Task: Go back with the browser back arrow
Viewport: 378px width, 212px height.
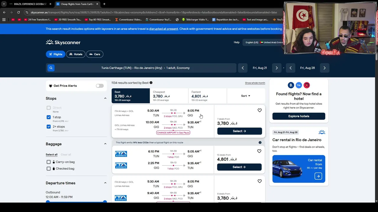Action: [x=4, y=12]
